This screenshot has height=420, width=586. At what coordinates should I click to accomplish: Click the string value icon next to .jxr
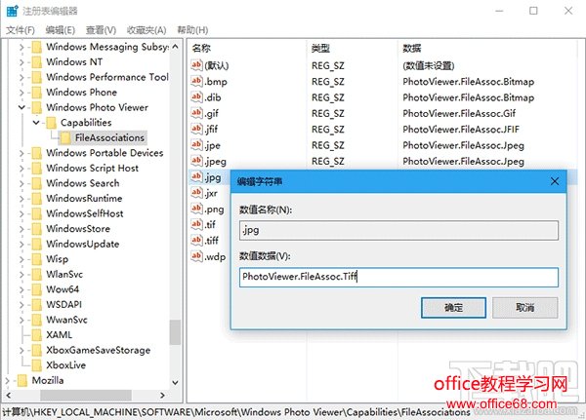click(196, 193)
